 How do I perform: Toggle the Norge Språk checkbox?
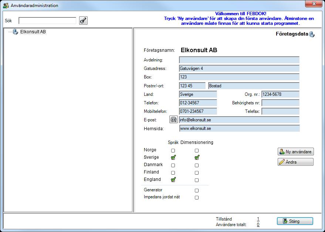173,151
